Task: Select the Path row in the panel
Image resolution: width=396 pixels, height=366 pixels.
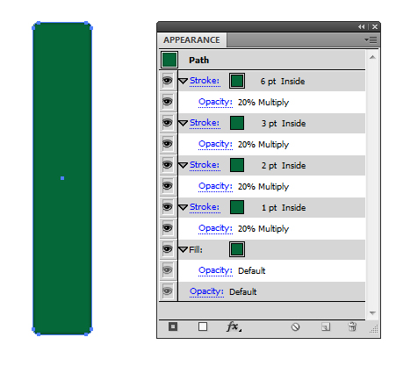Action: (263, 60)
